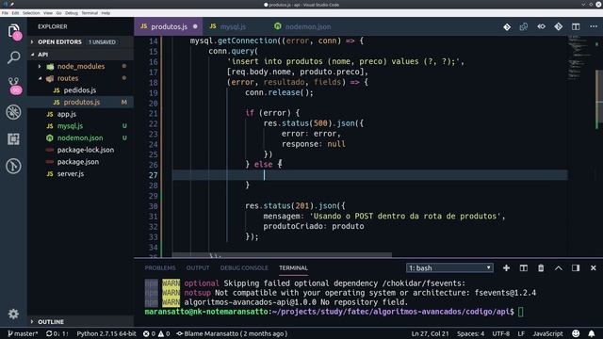
Task: Open pedidos.js in the explorer
Action: 80,90
